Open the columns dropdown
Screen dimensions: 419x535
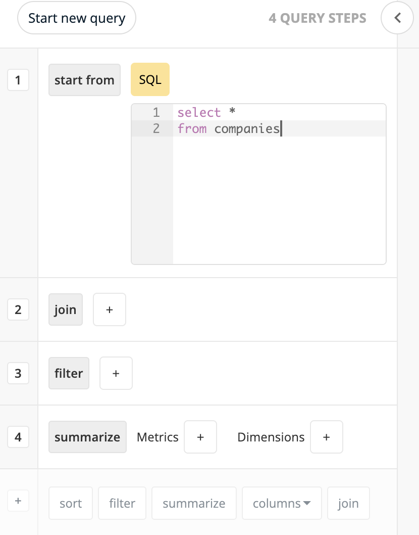pos(282,503)
